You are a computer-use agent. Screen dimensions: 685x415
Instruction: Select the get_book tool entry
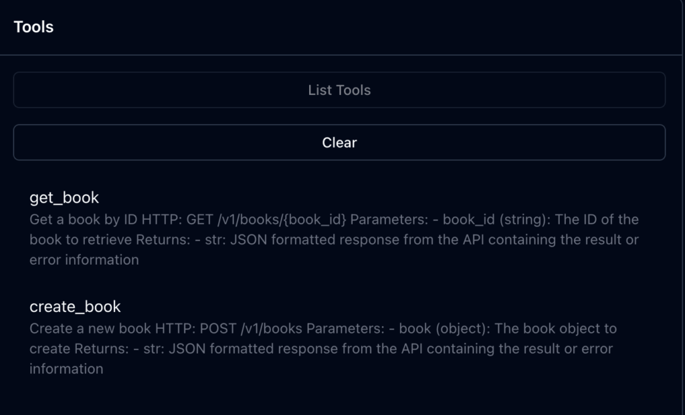coord(64,198)
